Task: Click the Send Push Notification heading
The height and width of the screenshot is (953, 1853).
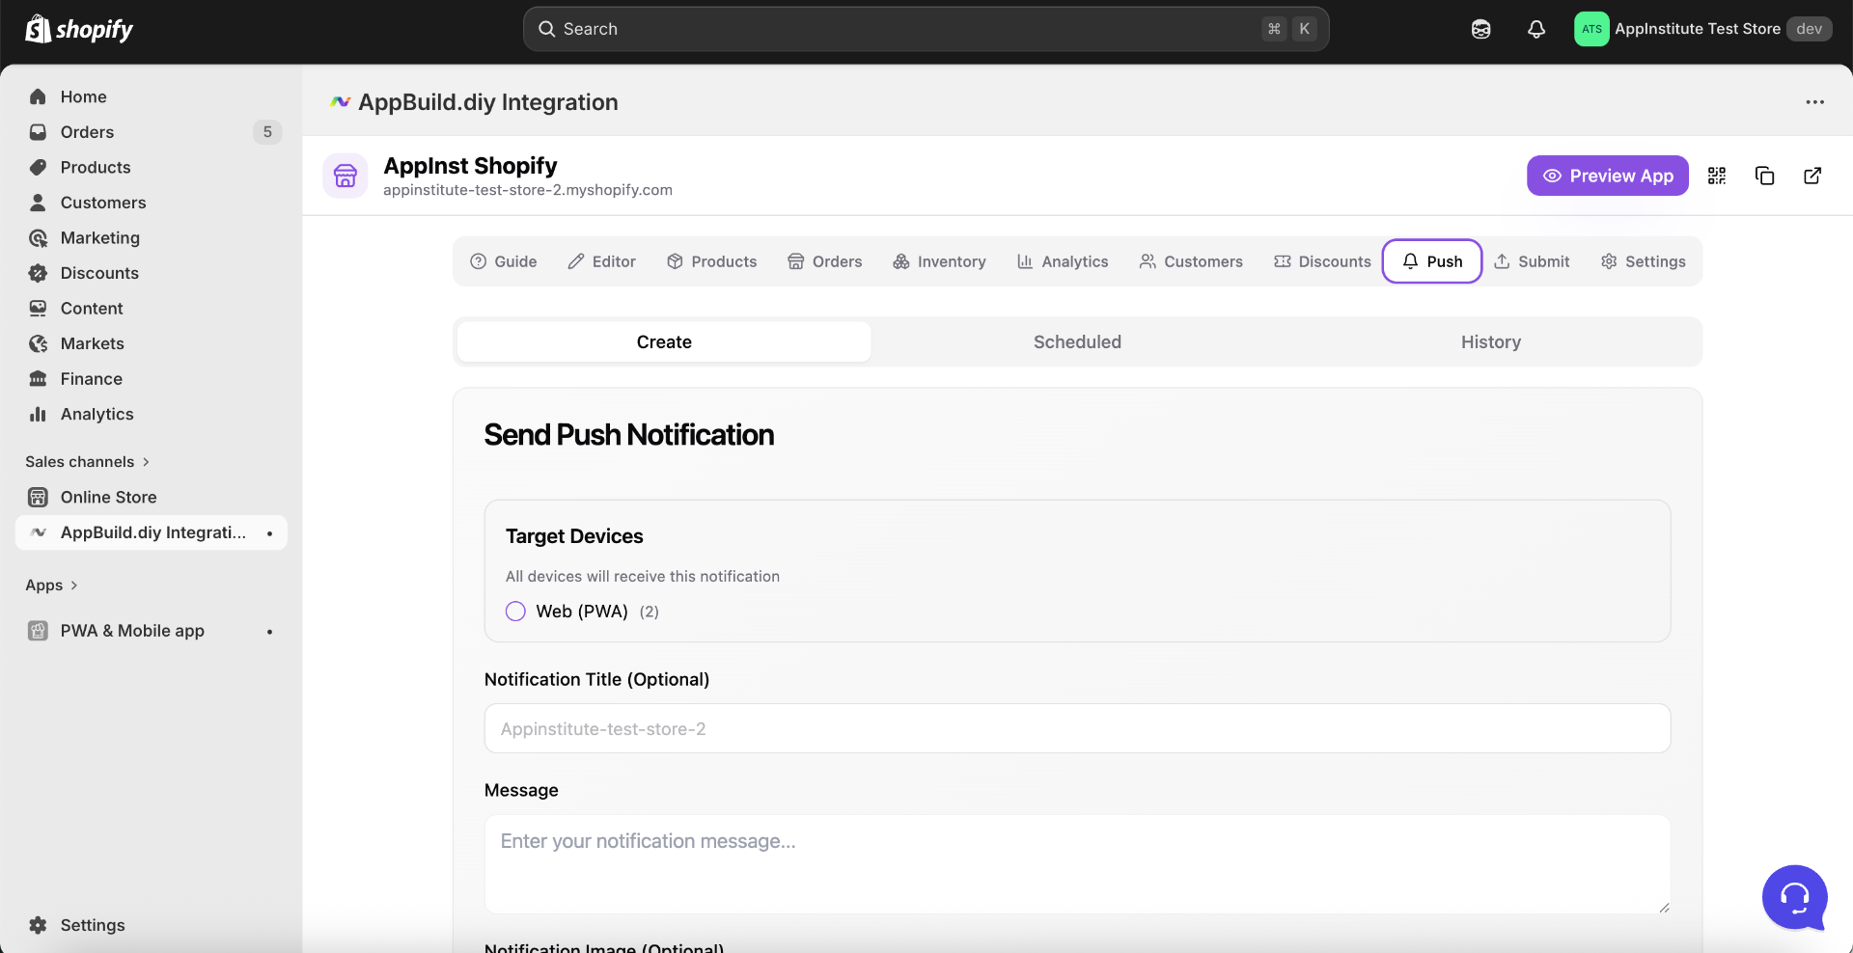Action: click(x=628, y=435)
